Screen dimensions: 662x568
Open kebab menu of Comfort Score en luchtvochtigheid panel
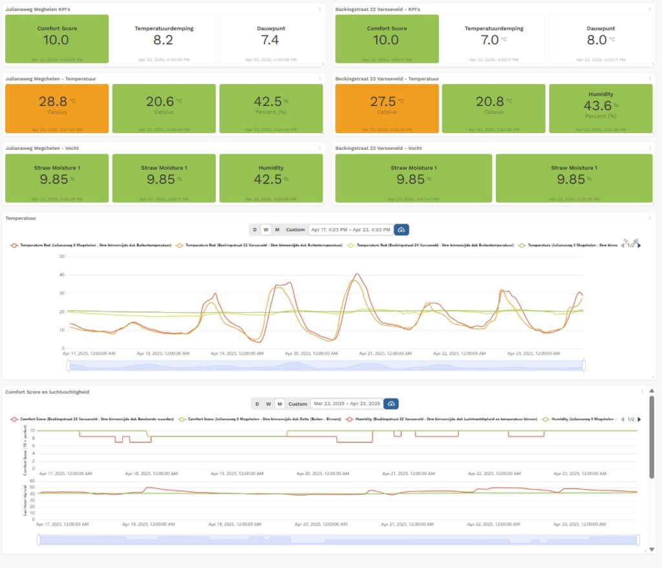[642, 392]
